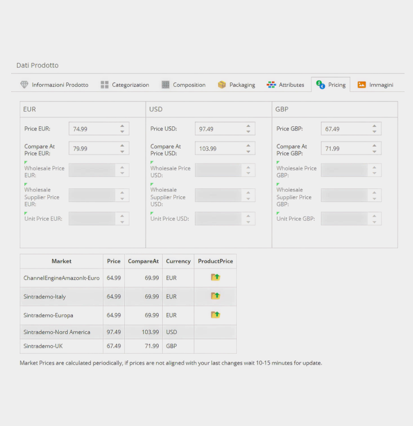
Task: Select the Pricing tab
Action: (x=331, y=85)
